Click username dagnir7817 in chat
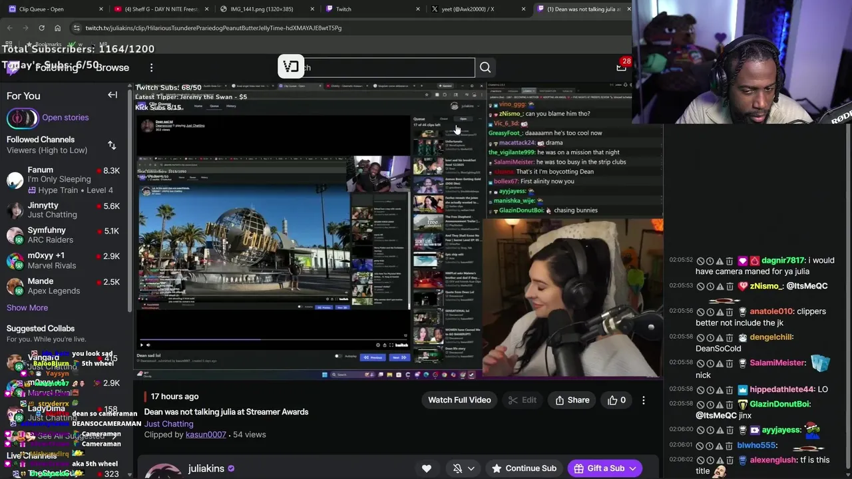The width and height of the screenshot is (852, 479). pyautogui.click(x=783, y=261)
